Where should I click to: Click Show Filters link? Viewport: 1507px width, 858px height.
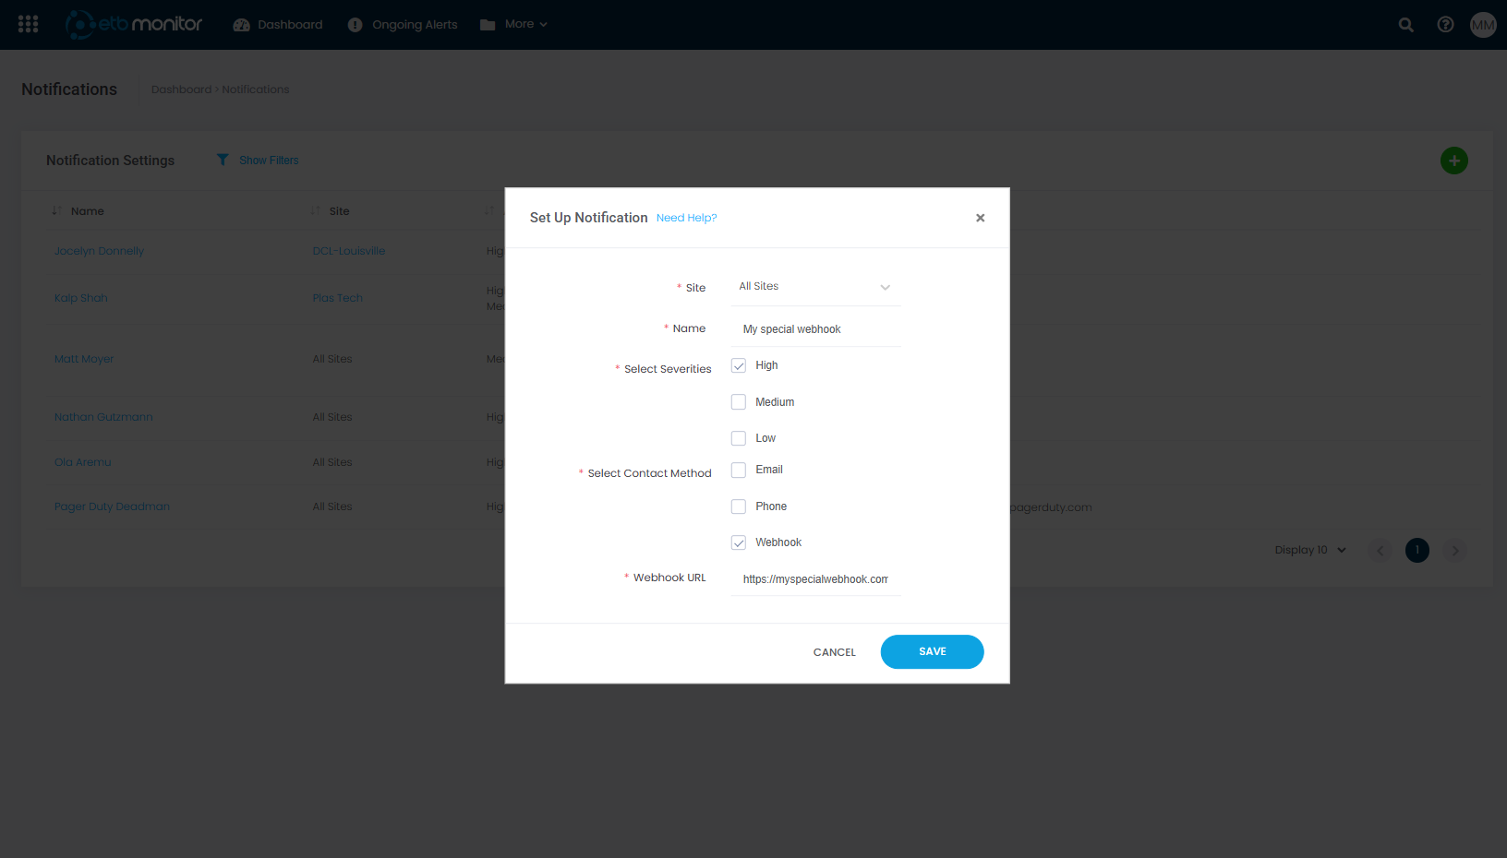click(269, 161)
